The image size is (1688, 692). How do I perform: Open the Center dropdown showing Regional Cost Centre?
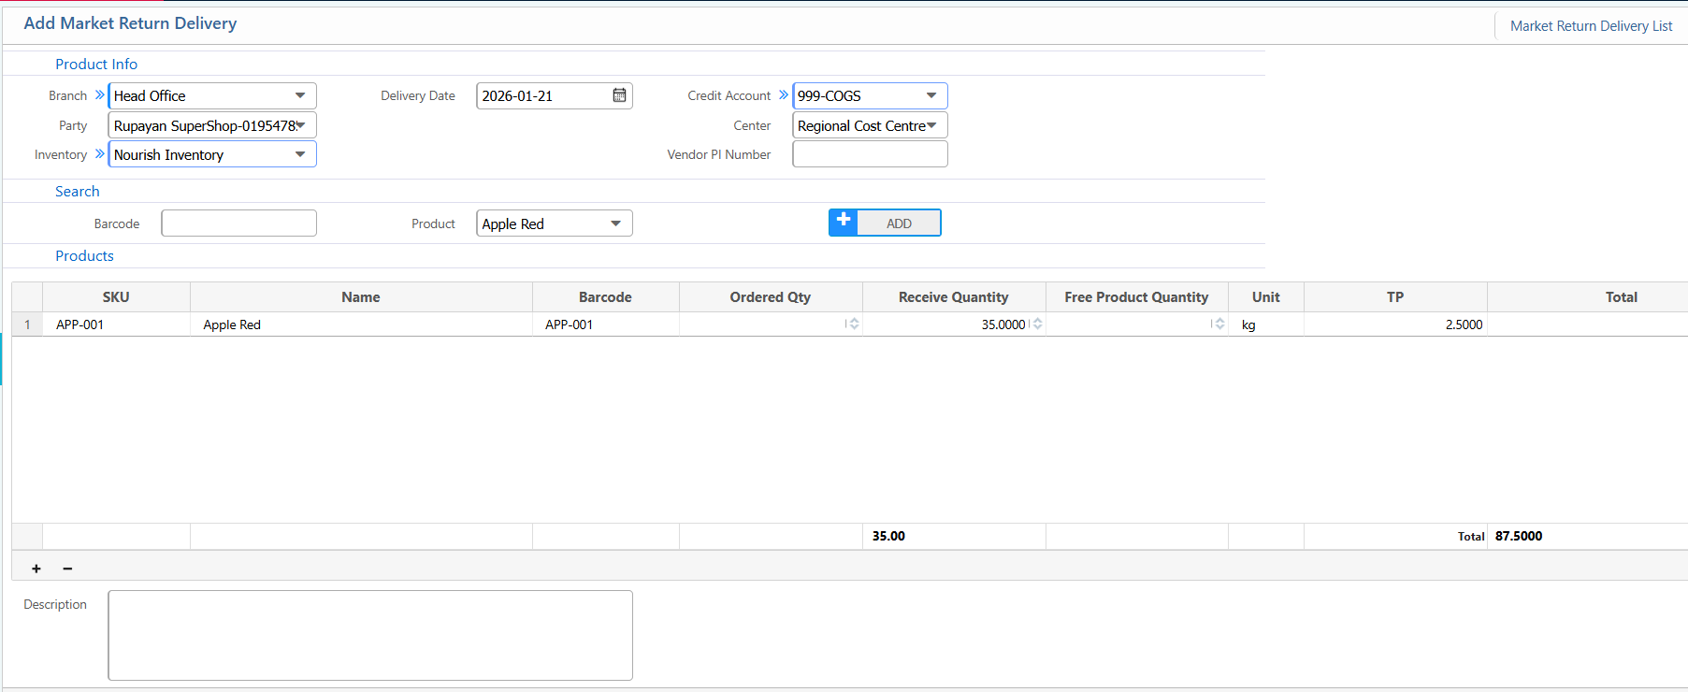coord(870,125)
